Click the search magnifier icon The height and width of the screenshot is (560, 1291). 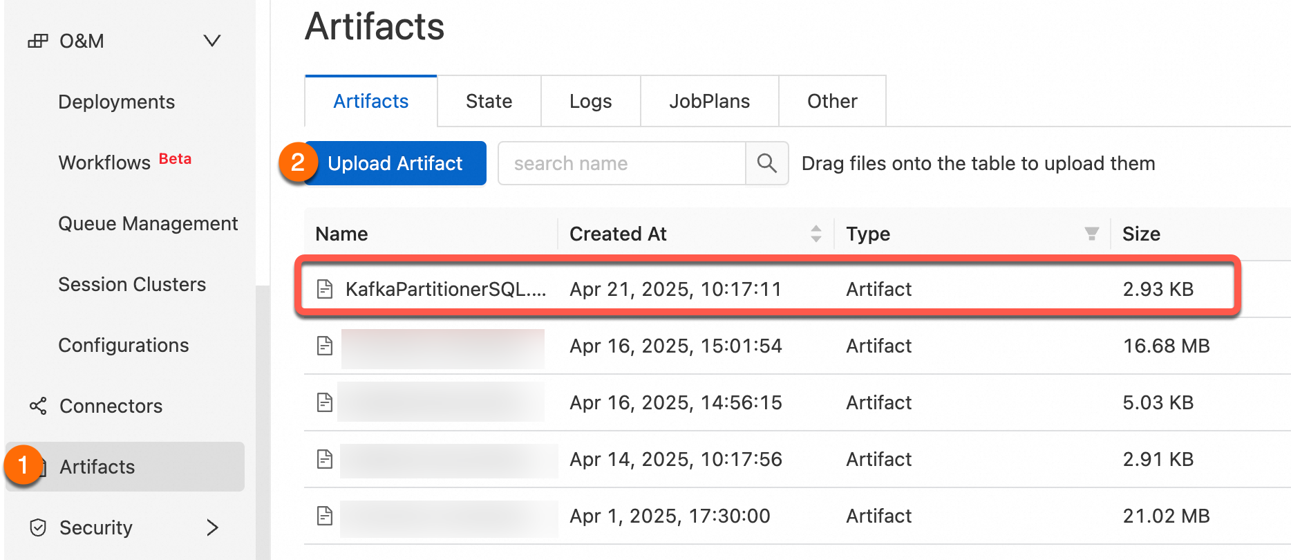[766, 163]
